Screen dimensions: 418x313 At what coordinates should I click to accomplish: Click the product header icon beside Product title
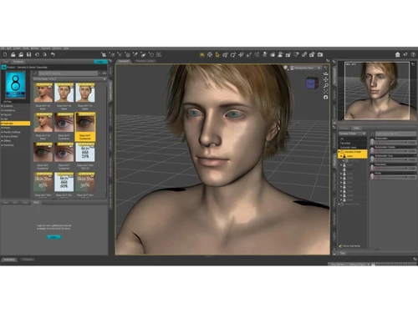[3, 68]
